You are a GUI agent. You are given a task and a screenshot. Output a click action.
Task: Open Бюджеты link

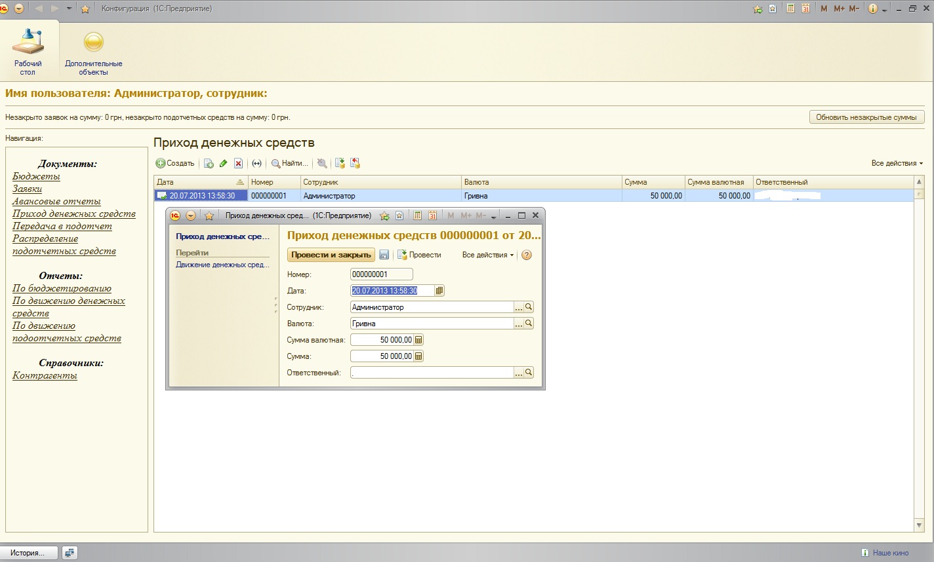click(36, 176)
